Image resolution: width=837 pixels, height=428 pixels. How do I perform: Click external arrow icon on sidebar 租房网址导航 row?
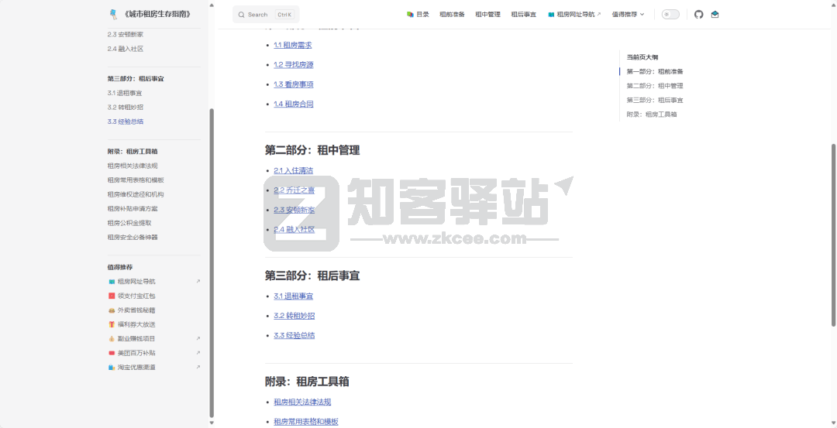coord(198,282)
